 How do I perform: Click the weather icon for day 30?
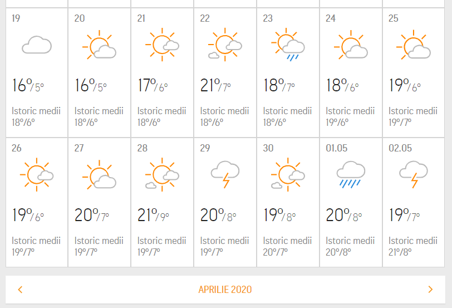(x=288, y=174)
